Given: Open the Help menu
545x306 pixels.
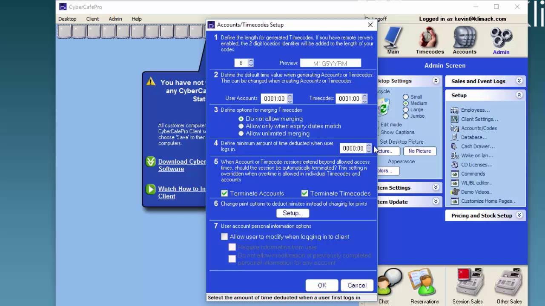Looking at the screenshot, I should tap(137, 19).
